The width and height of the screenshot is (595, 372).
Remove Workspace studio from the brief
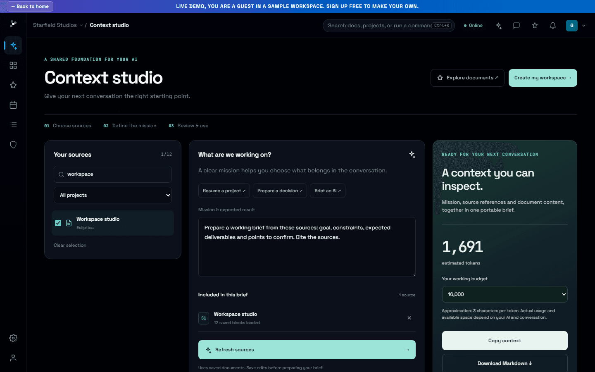(409, 318)
